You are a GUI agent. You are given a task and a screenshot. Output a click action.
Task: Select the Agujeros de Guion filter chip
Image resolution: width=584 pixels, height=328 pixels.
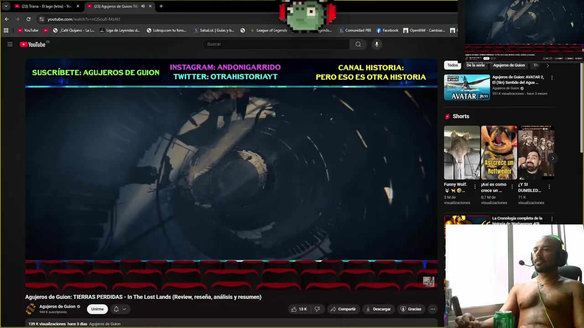[509, 65]
